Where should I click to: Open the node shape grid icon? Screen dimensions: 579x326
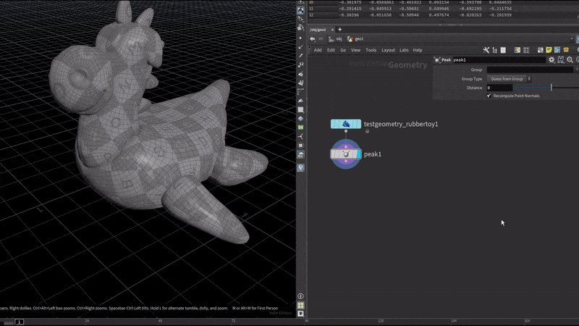point(526,50)
